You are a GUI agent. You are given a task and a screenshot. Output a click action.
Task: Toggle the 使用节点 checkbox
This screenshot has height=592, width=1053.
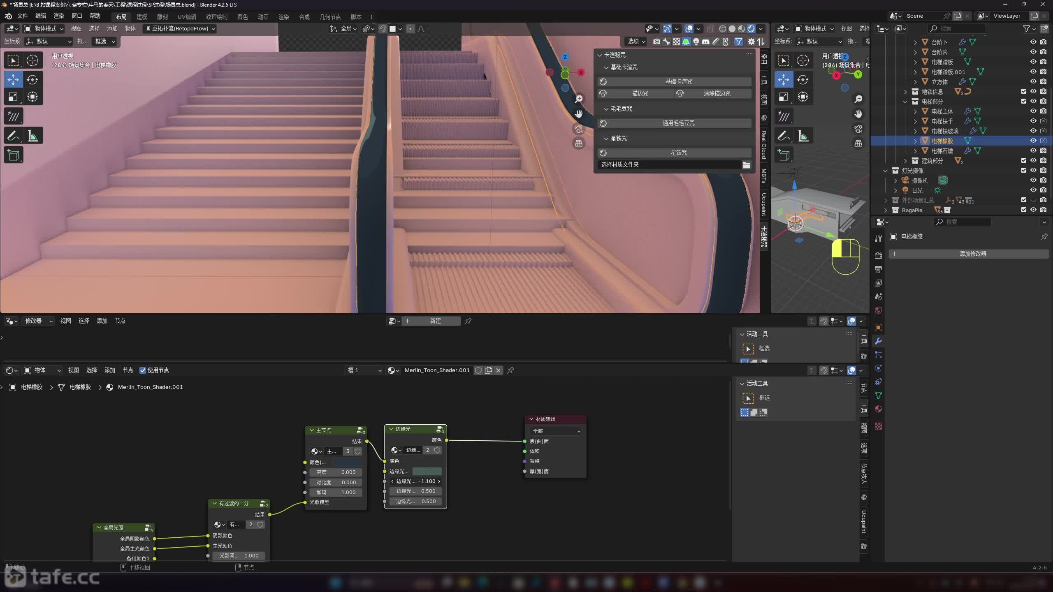coord(143,370)
